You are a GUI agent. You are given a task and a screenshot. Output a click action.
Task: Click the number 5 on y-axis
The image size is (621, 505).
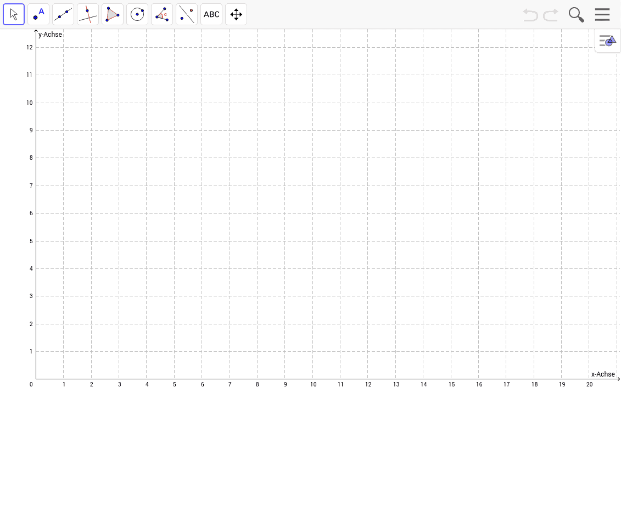(31, 241)
